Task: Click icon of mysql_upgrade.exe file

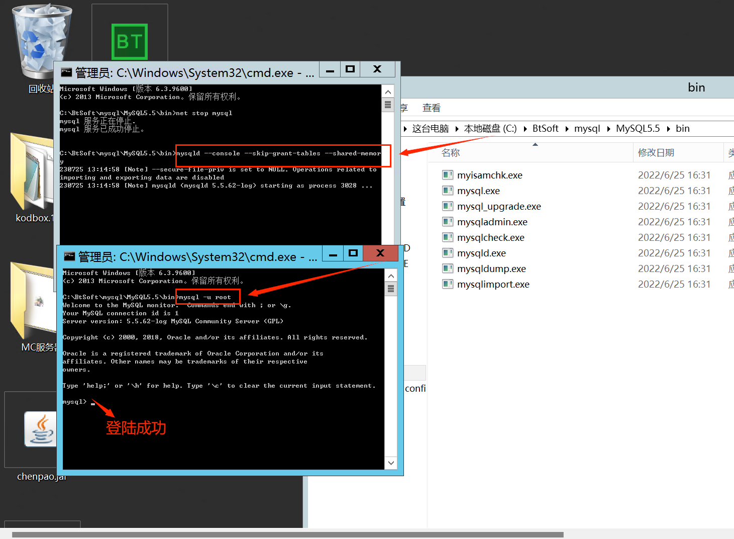Action: (448, 206)
